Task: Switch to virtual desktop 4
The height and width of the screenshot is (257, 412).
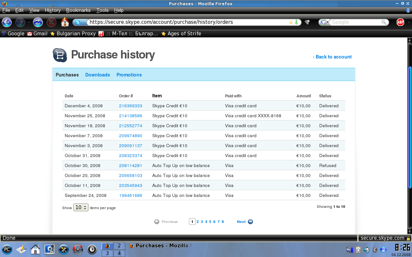Action: [119, 253]
